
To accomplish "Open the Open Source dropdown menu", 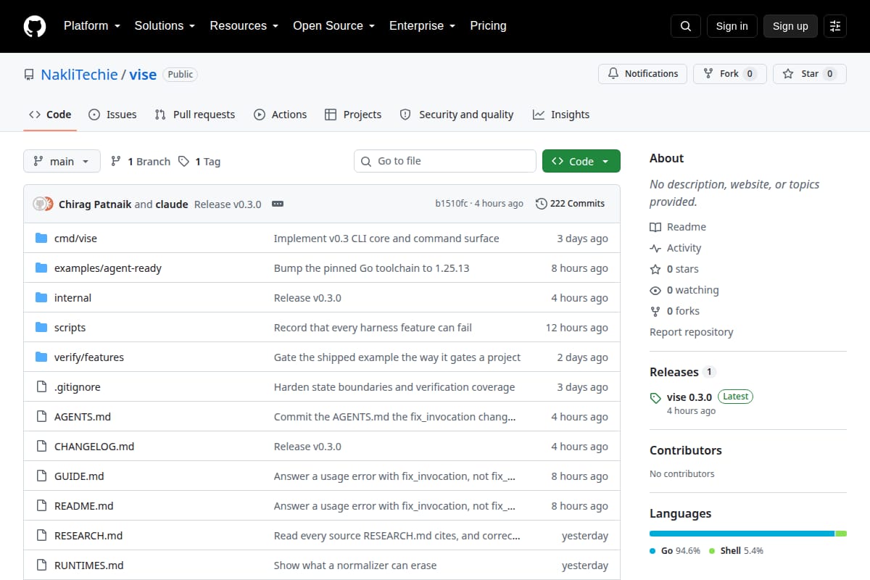I will [334, 25].
